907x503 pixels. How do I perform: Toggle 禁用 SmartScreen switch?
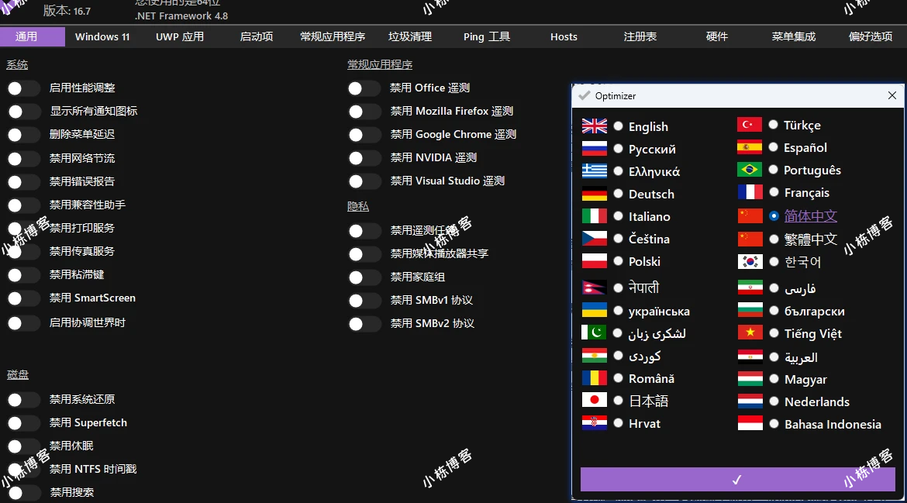pyautogui.click(x=24, y=298)
